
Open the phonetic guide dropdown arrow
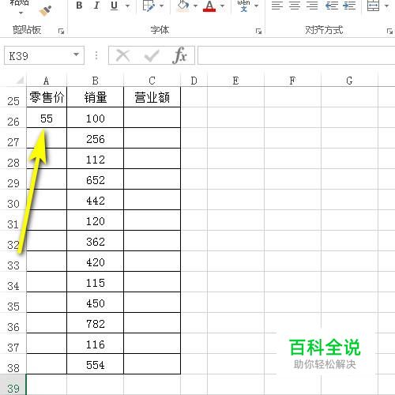256,6
